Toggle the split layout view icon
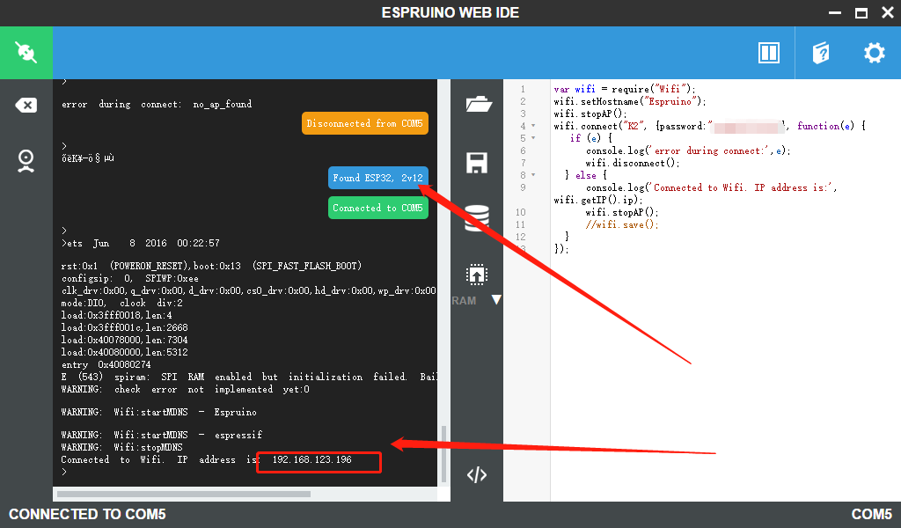 click(768, 53)
